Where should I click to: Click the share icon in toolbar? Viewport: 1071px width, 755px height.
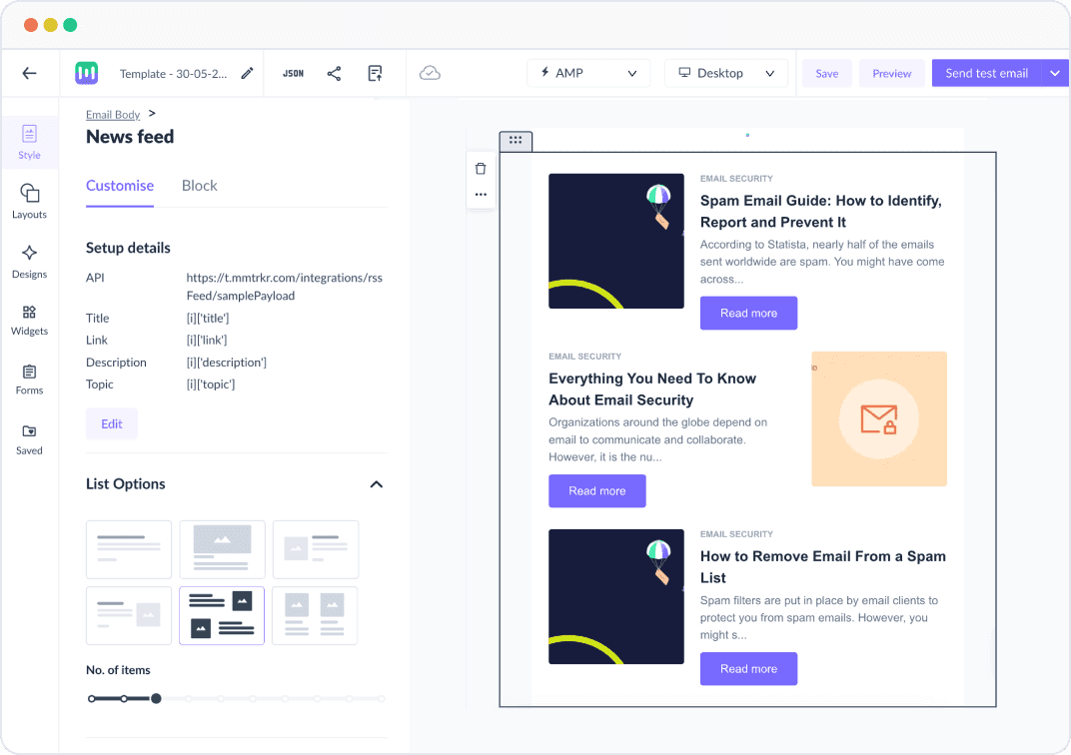point(334,73)
